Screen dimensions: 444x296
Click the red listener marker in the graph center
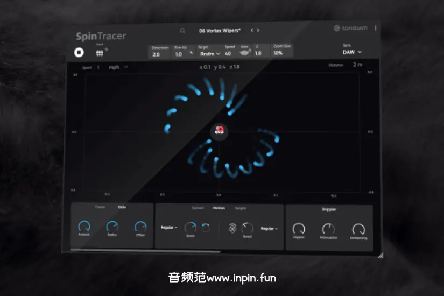pyautogui.click(x=219, y=131)
